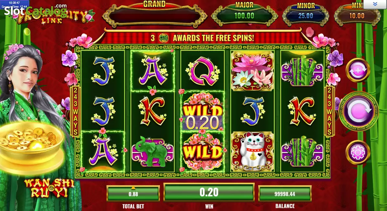Click the large purple spin button
The image size is (387, 211).
pyautogui.click(x=359, y=111)
